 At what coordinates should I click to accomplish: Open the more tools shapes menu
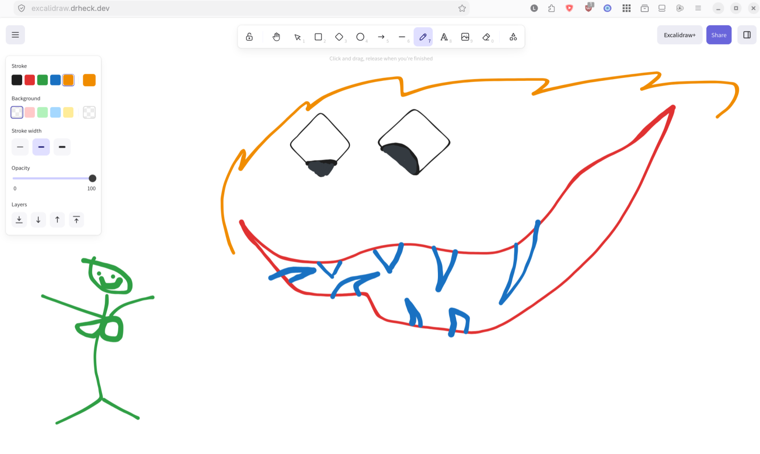[513, 37]
